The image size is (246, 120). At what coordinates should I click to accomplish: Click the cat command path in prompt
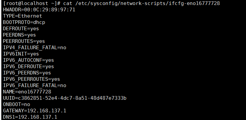coord(147,3)
